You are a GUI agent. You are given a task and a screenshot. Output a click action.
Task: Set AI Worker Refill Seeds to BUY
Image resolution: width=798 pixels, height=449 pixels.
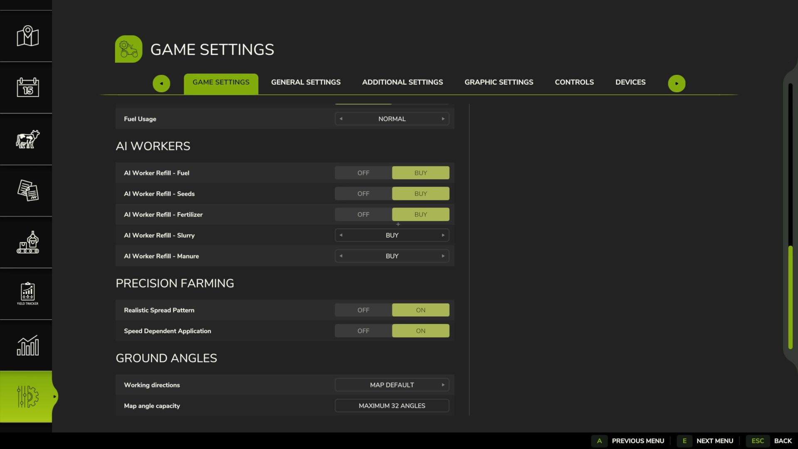(x=421, y=194)
